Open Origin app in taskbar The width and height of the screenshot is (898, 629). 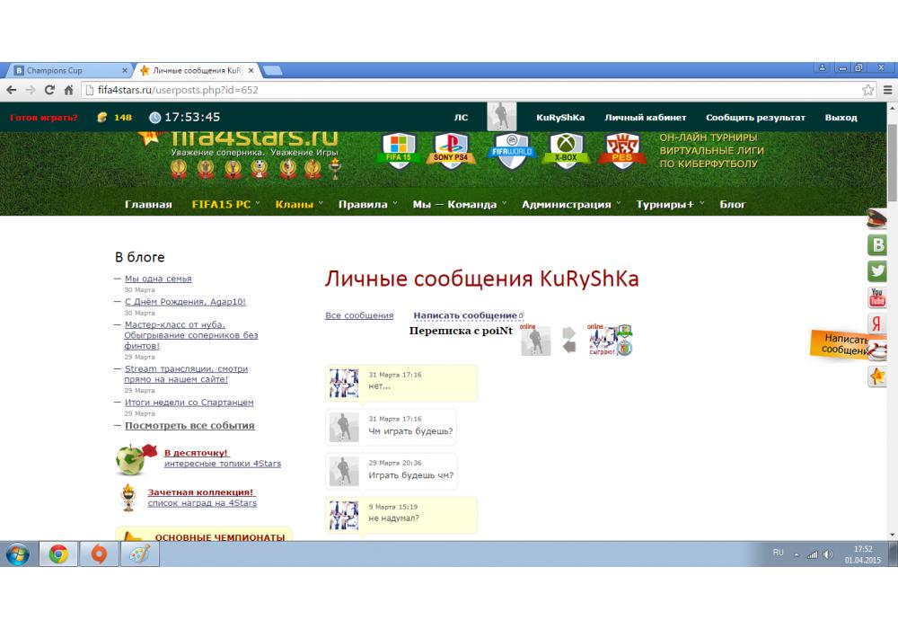pos(99,554)
